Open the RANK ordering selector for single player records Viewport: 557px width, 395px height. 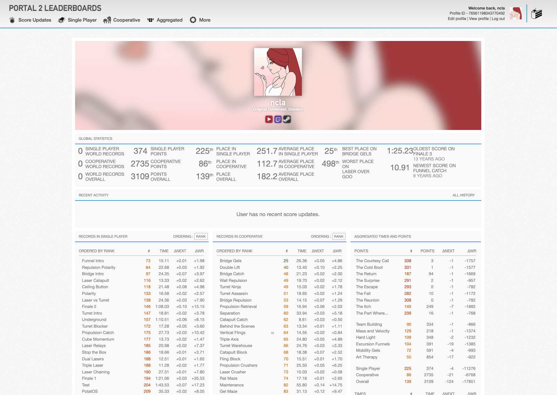[201, 236]
